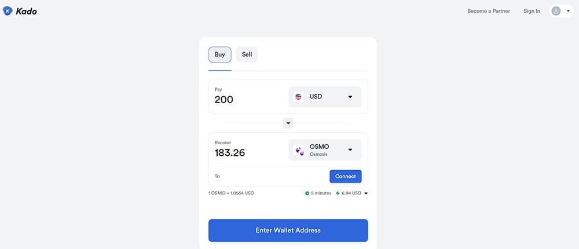Open the OSMO asset selector dropdown

(x=325, y=149)
